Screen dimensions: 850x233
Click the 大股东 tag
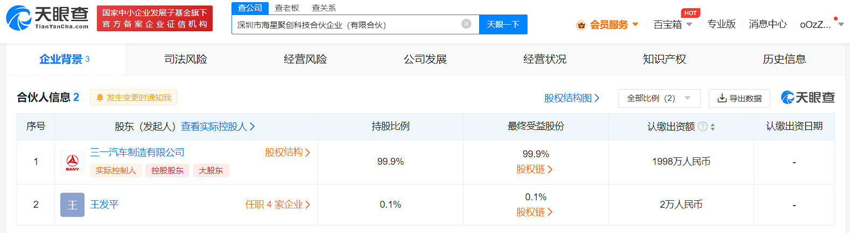[x=211, y=170]
